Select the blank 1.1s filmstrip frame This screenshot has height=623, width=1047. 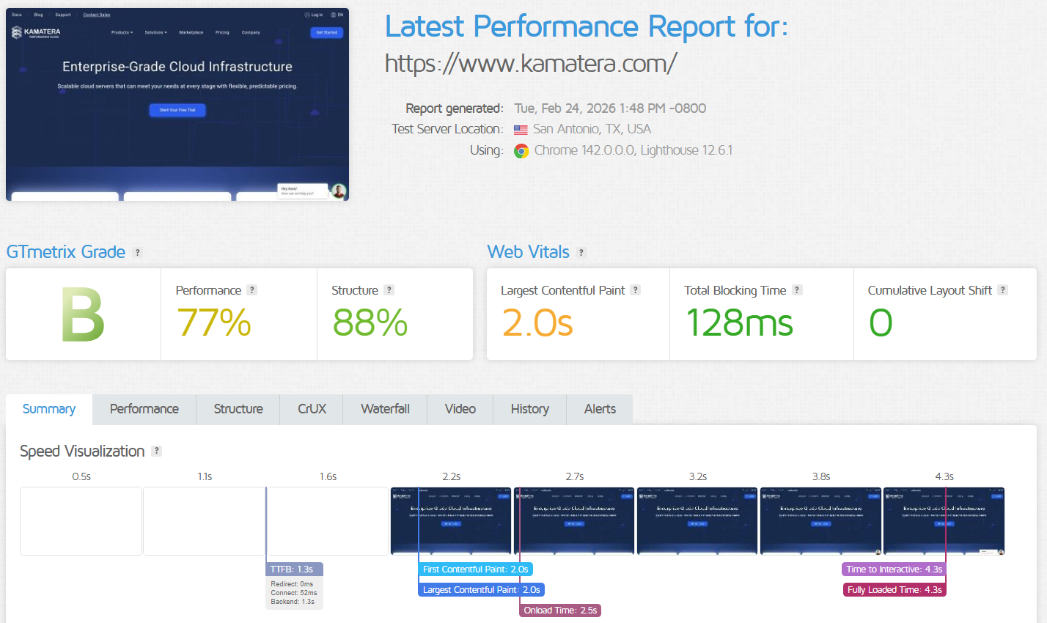click(x=204, y=521)
